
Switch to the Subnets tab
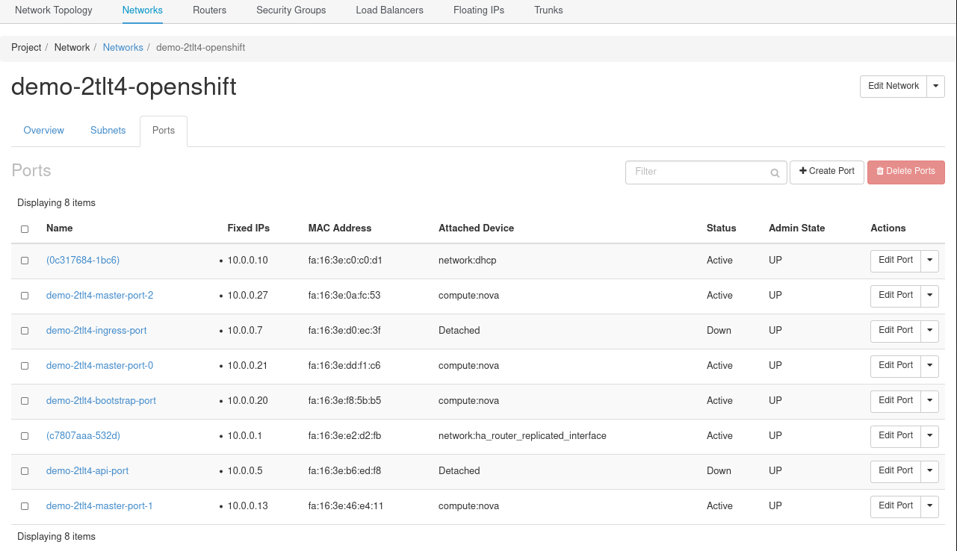point(108,131)
